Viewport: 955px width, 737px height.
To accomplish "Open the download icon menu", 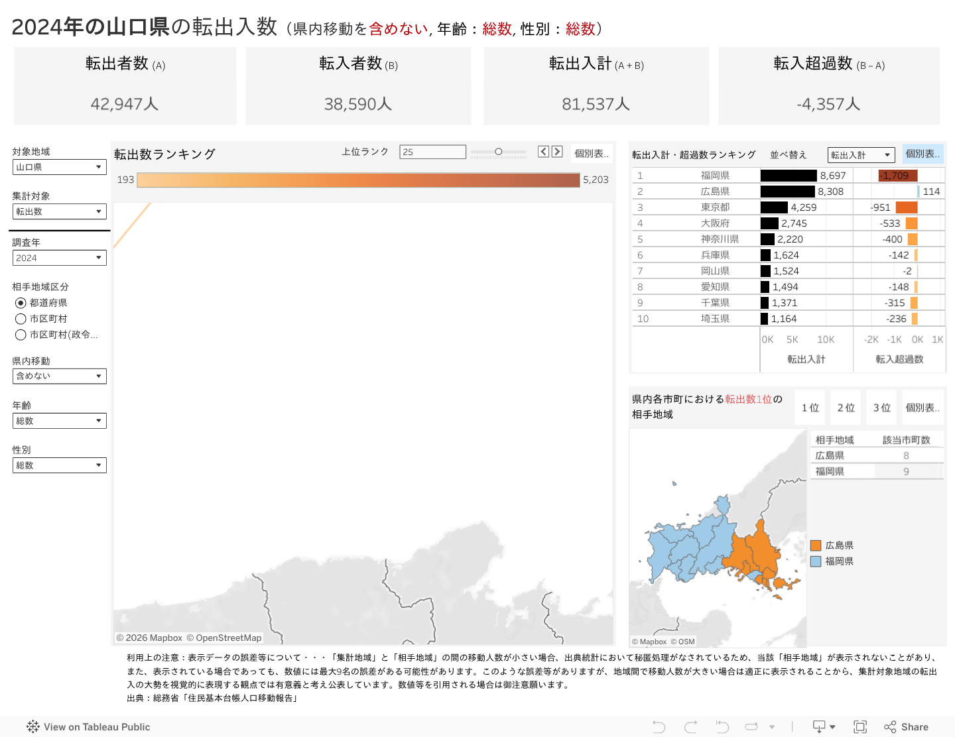I will tap(823, 727).
